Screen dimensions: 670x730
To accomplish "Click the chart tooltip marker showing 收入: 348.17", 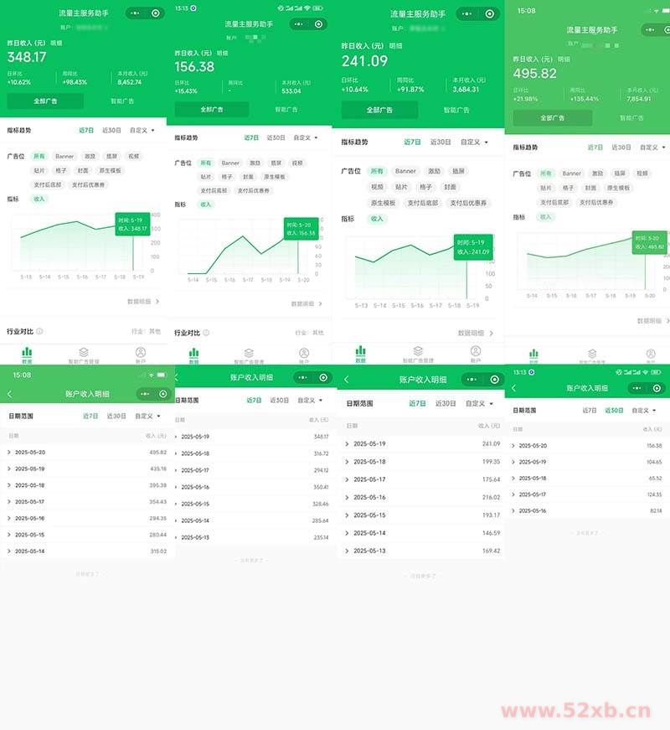I will [x=131, y=223].
